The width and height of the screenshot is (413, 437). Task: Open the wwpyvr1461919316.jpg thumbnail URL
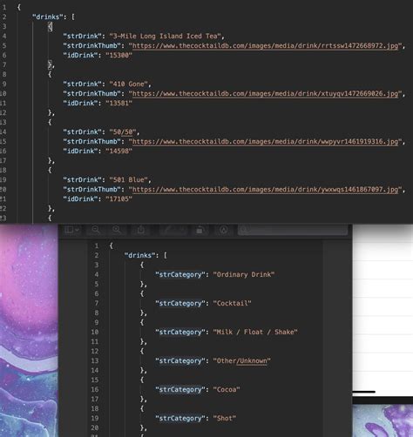[265, 141]
